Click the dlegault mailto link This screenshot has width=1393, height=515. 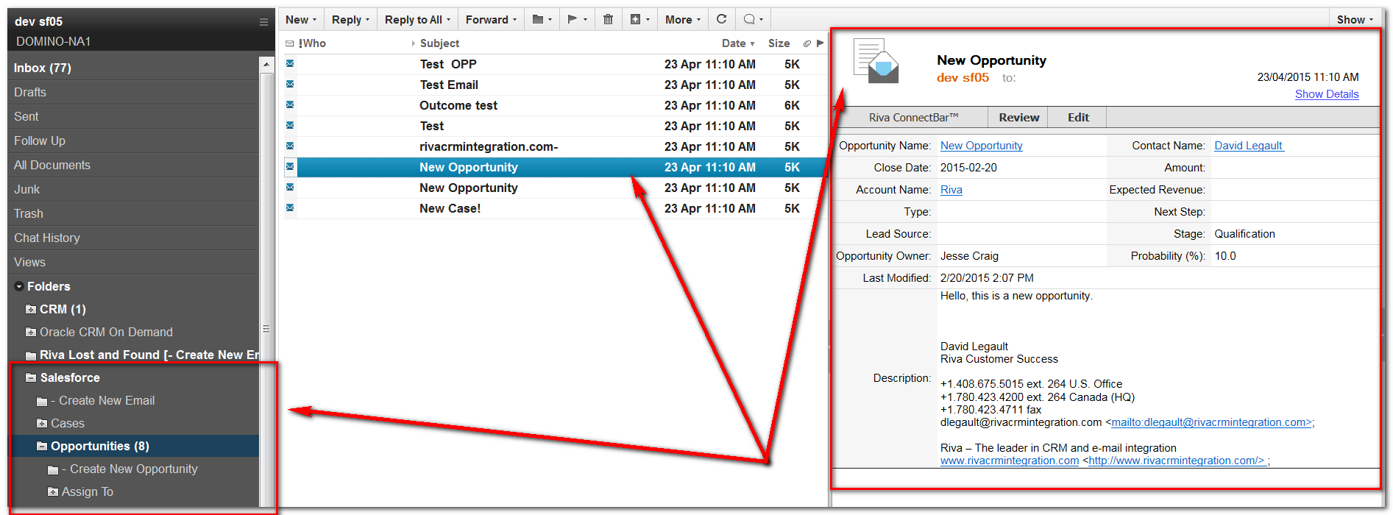point(1211,422)
